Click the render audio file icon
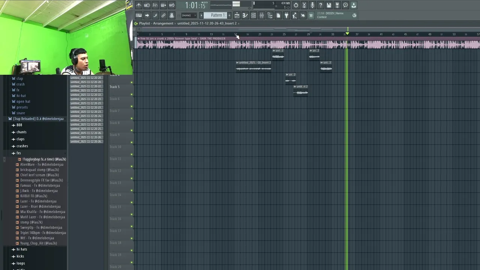480x270 pixels. tap(337, 5)
